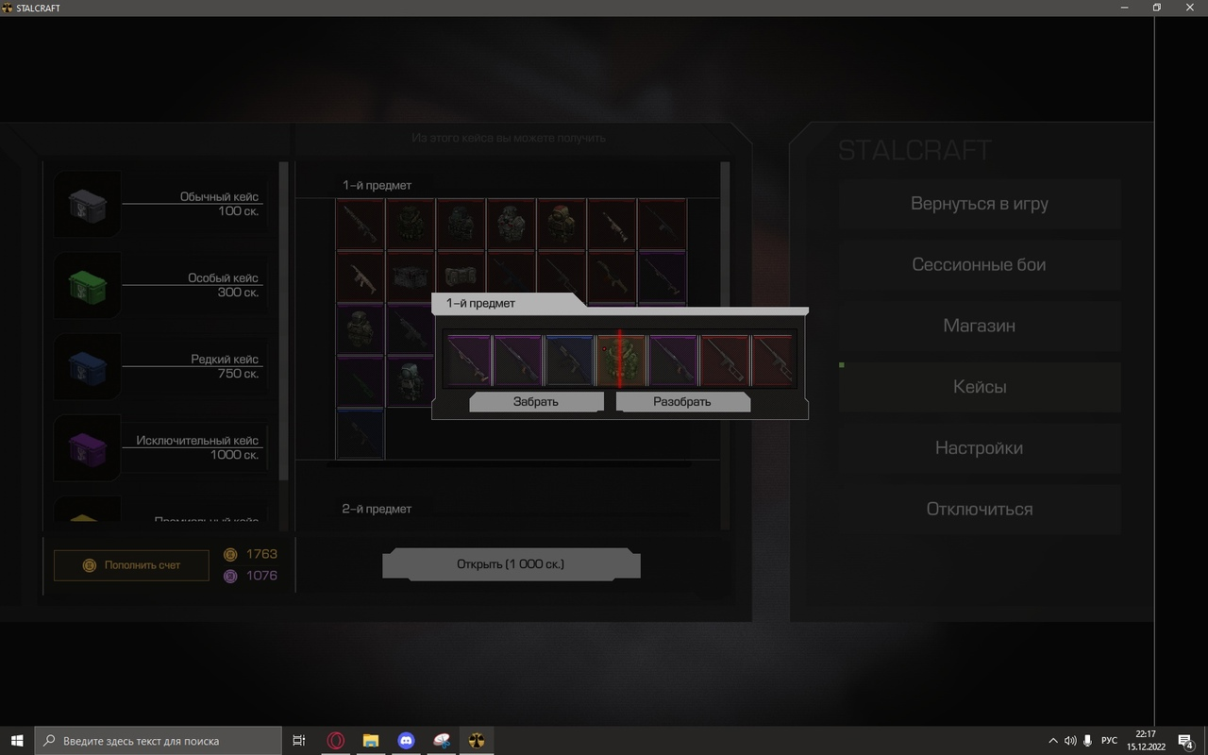Select the red-hooded armor suit in loot grid
Image resolution: width=1208 pixels, height=755 pixels.
click(562, 225)
